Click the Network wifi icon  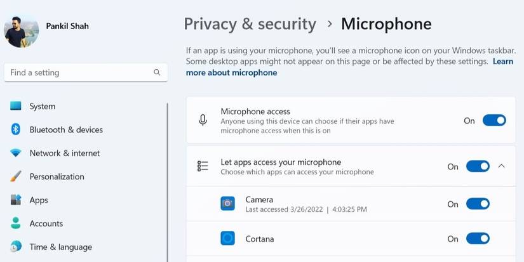click(16, 153)
